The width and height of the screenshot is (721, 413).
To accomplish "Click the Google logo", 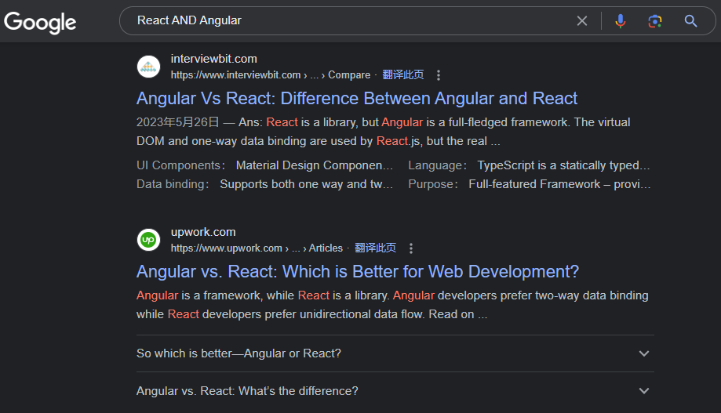I will tap(40, 22).
